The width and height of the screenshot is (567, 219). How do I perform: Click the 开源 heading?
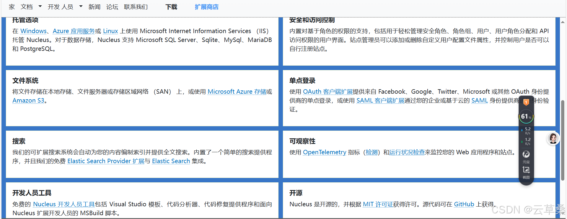296,193
